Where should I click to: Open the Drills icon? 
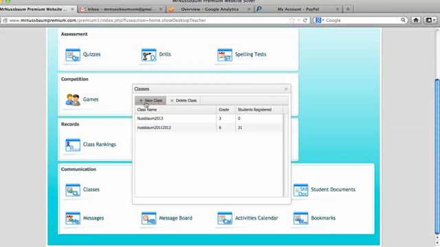(x=148, y=55)
